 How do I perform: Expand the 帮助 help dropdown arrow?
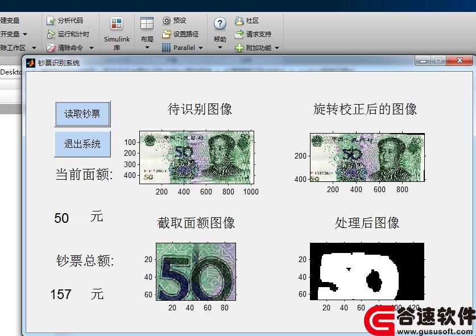tap(220, 47)
